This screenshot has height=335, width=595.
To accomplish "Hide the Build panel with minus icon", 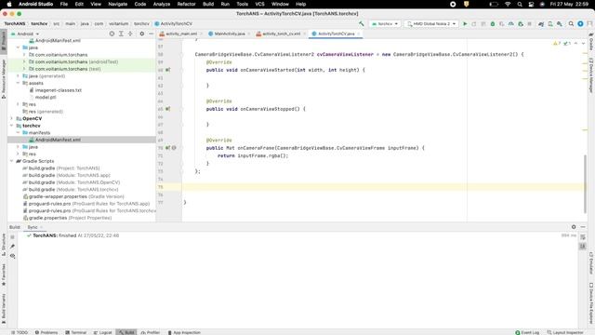I will pos(583,227).
